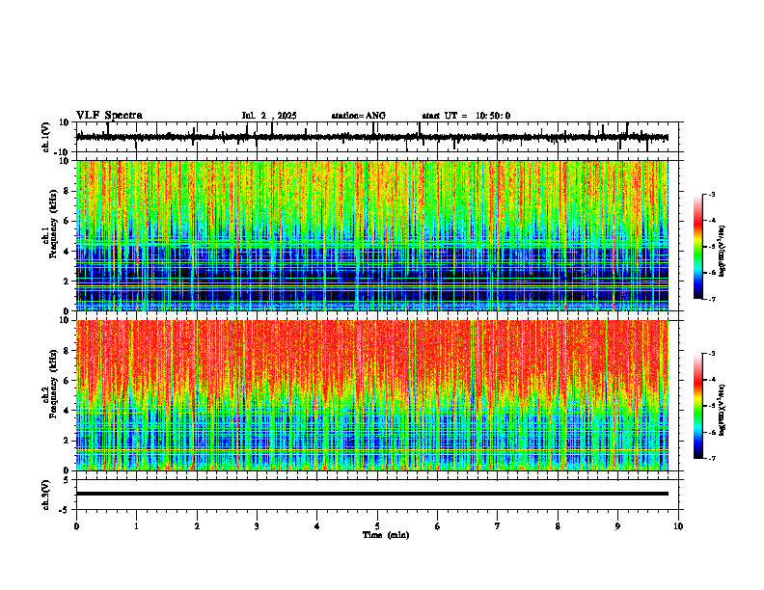Select the date text "Jul. 2, 2025"
764x590 pixels.
269,116
